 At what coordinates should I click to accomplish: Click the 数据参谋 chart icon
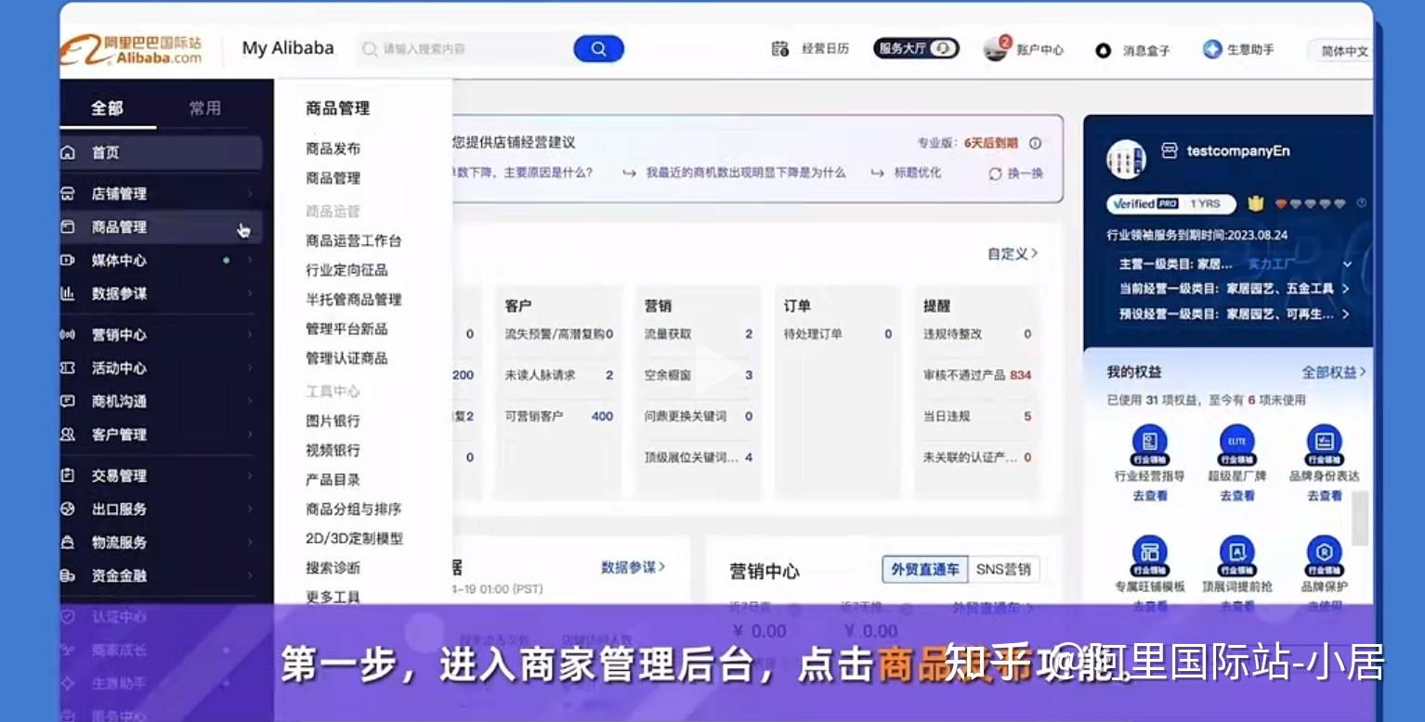(x=68, y=293)
